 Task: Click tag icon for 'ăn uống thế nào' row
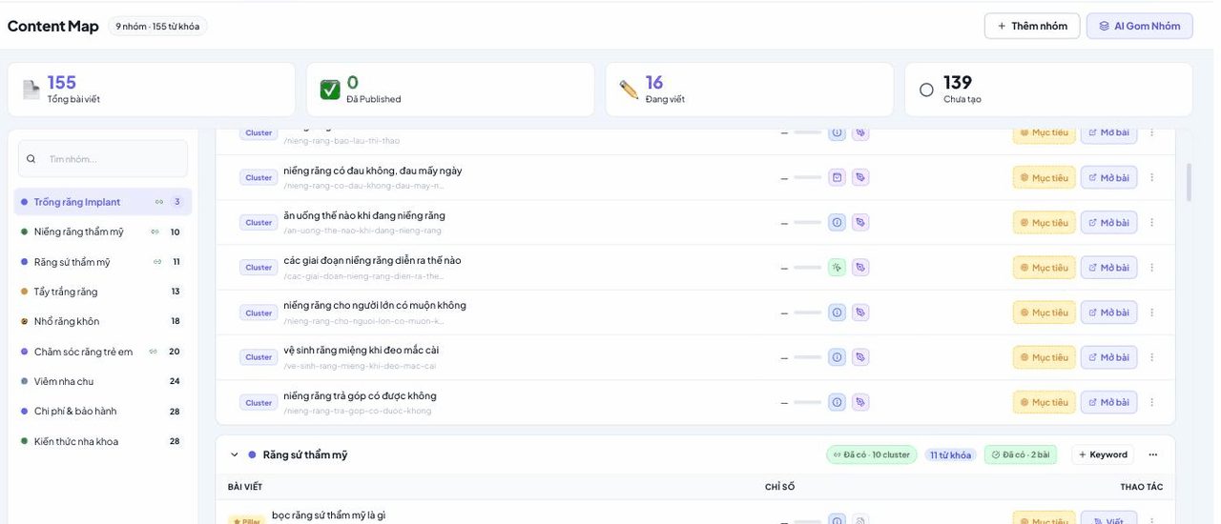[860, 222]
